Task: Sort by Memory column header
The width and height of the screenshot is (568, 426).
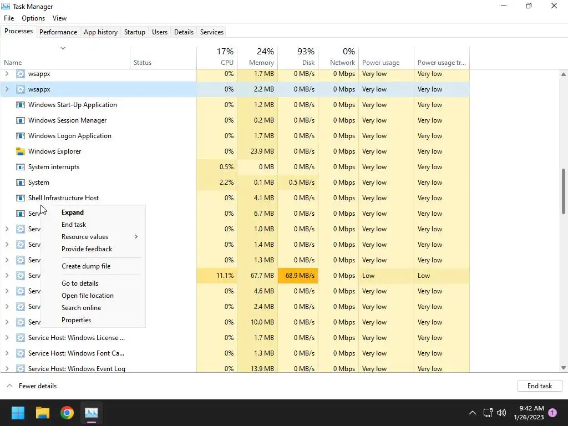Action: [x=257, y=57]
